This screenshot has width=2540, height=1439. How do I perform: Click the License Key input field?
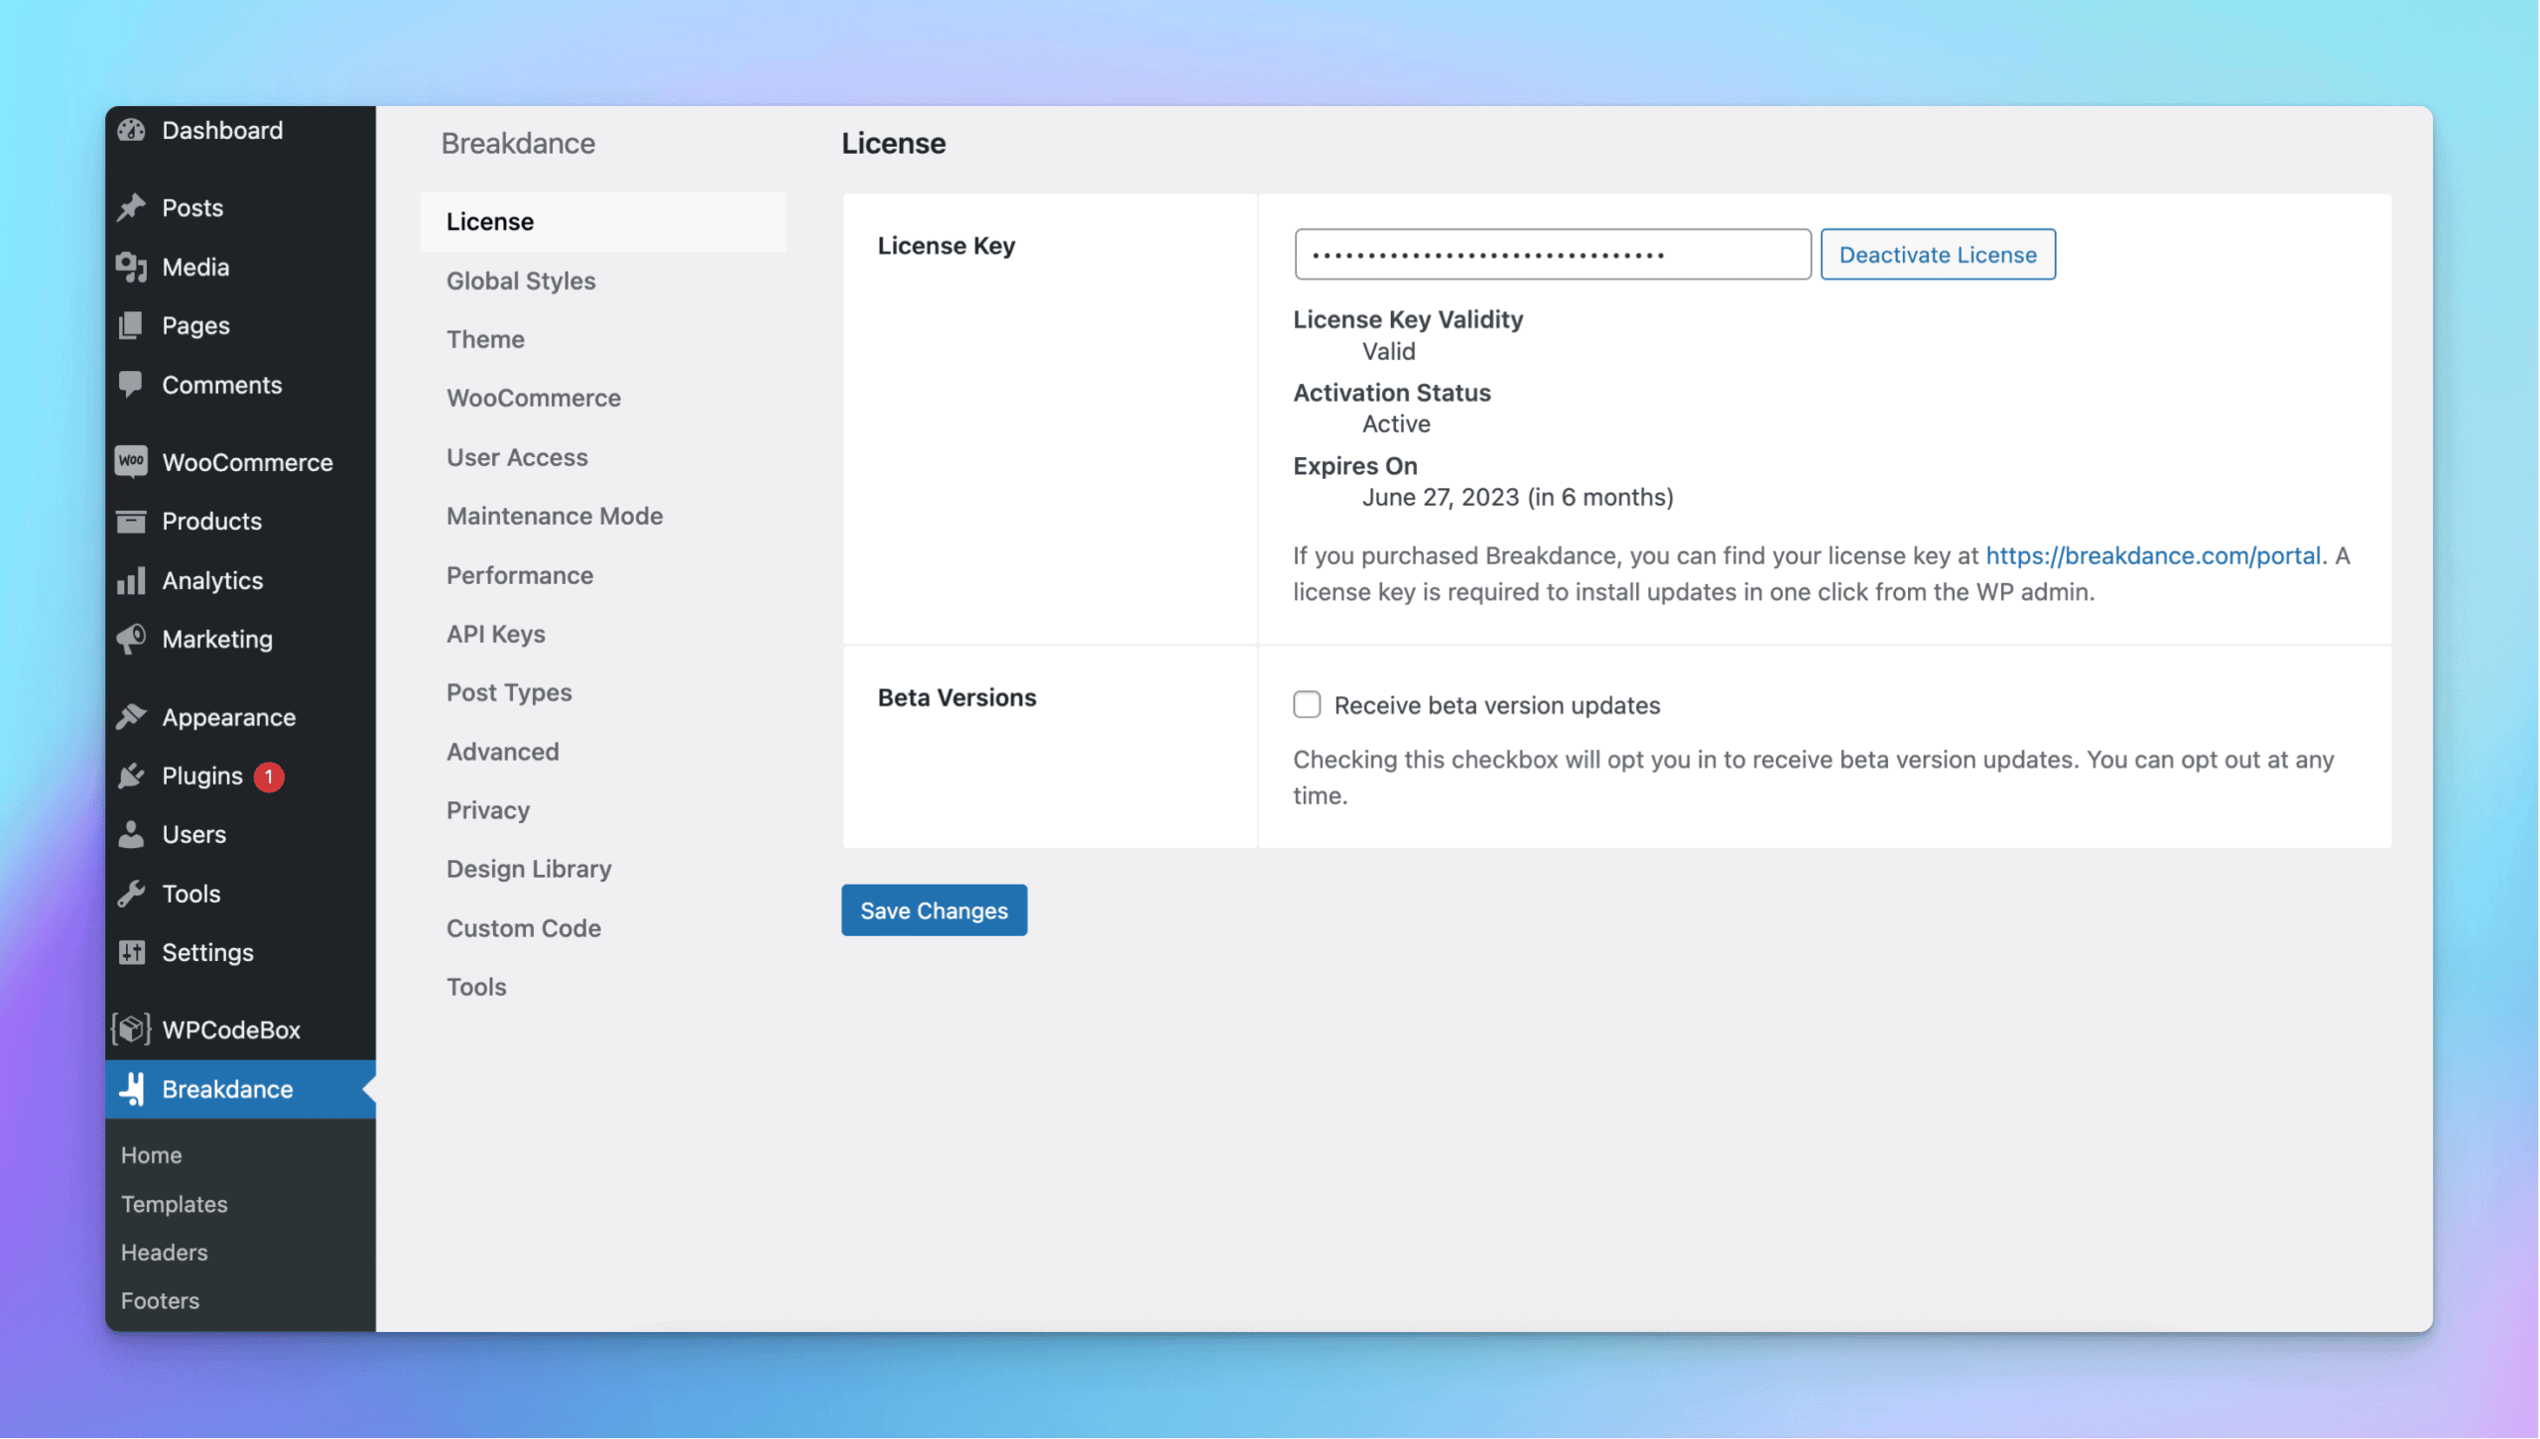point(1553,255)
